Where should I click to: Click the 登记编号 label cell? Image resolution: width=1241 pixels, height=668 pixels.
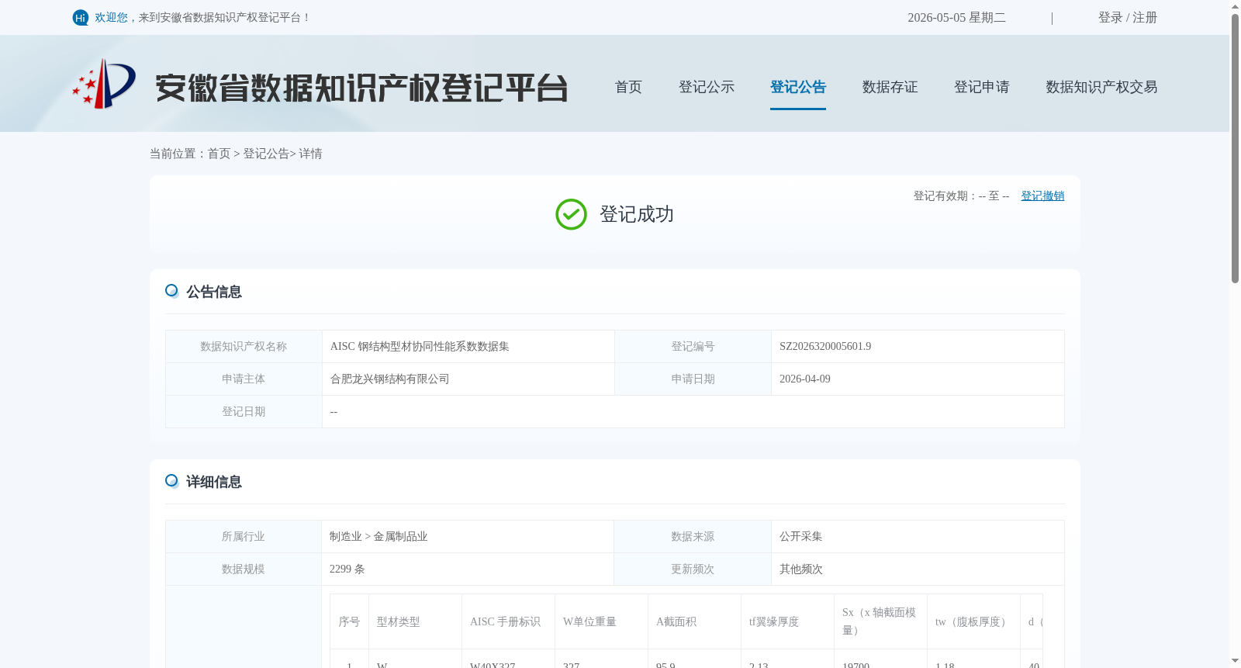(x=693, y=347)
